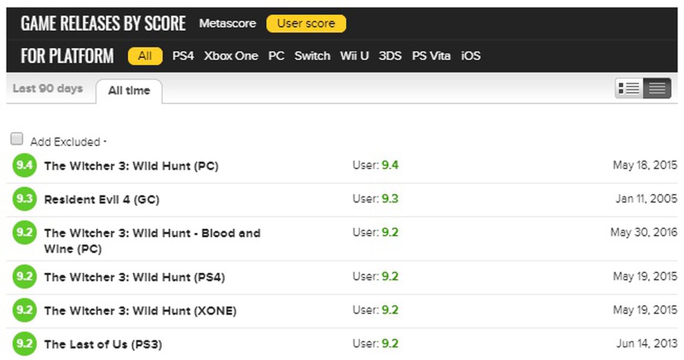This screenshot has width=684, height=360.
Task: Sort releases by Metascore
Action: (227, 23)
